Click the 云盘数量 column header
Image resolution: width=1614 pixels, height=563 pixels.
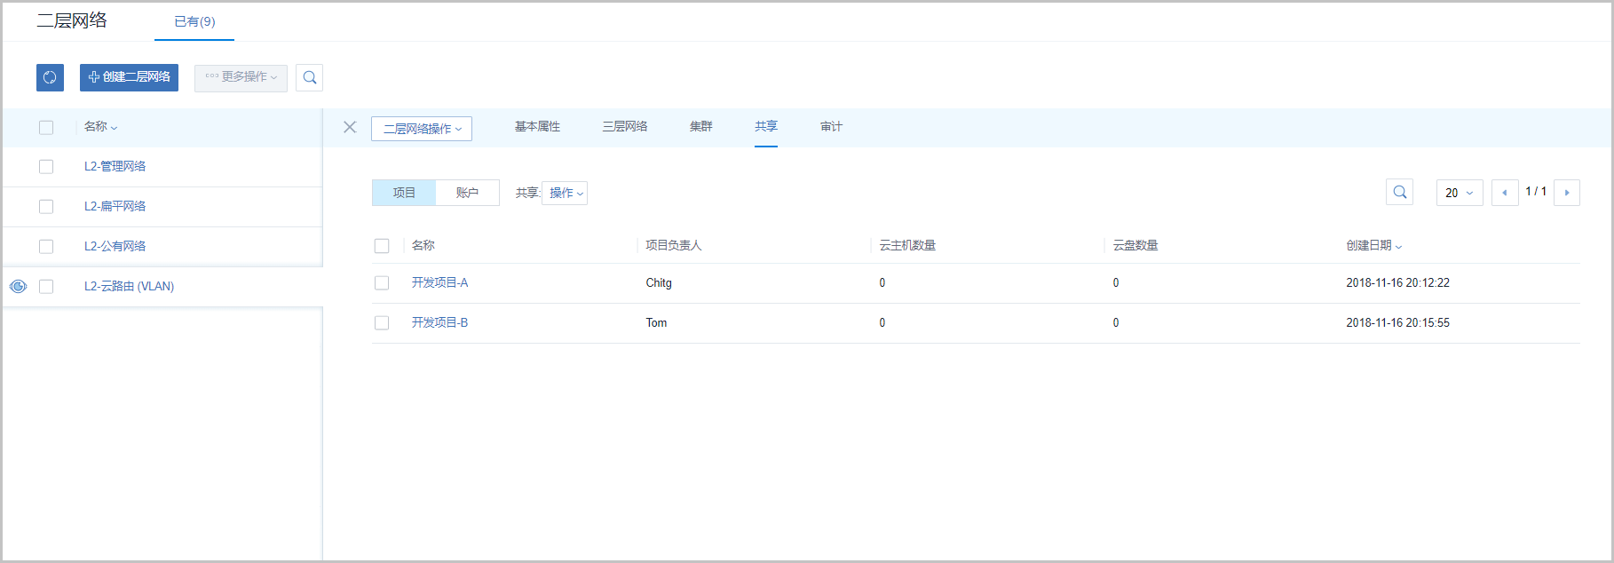[x=1135, y=245]
